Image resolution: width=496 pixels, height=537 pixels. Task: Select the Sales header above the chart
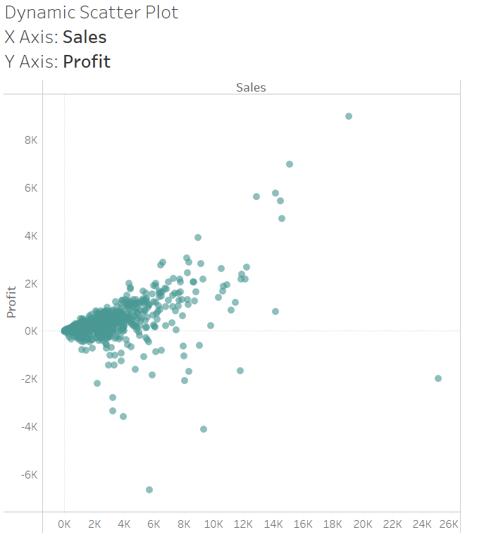tap(251, 87)
